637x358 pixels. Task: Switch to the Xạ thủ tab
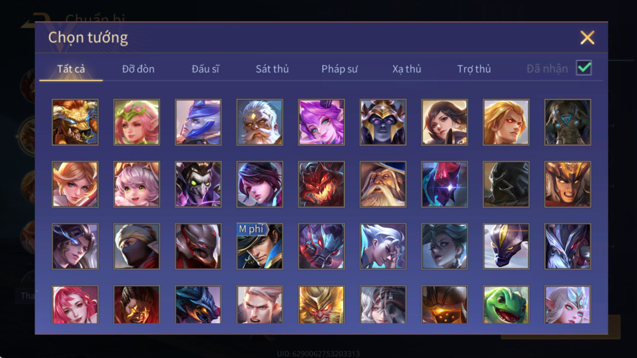point(407,69)
